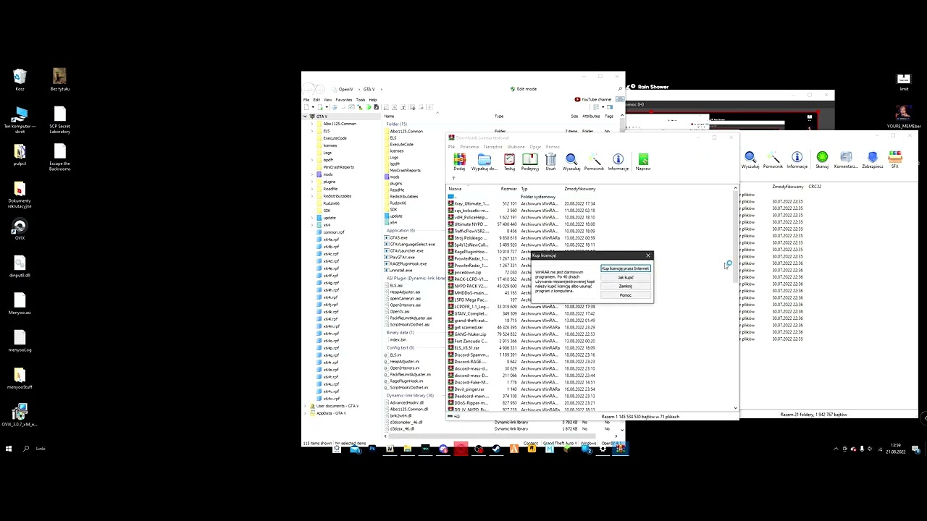This screenshot has height=521, width=927.
Task: Click the Jak kupić button
Action: pos(626,277)
